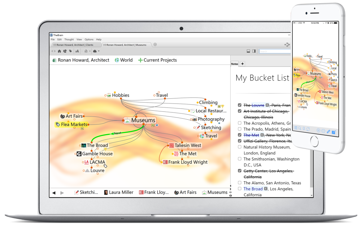
Task: Uncheck Art Institute of Chicago checkbox
Action: click(x=240, y=111)
